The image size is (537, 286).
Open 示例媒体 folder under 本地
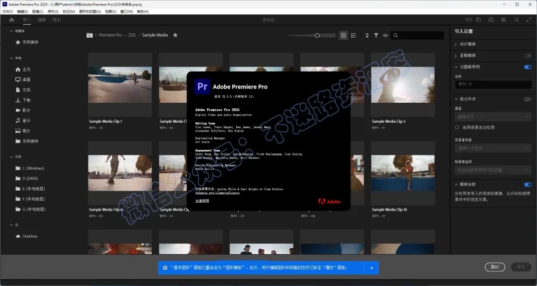27,141
